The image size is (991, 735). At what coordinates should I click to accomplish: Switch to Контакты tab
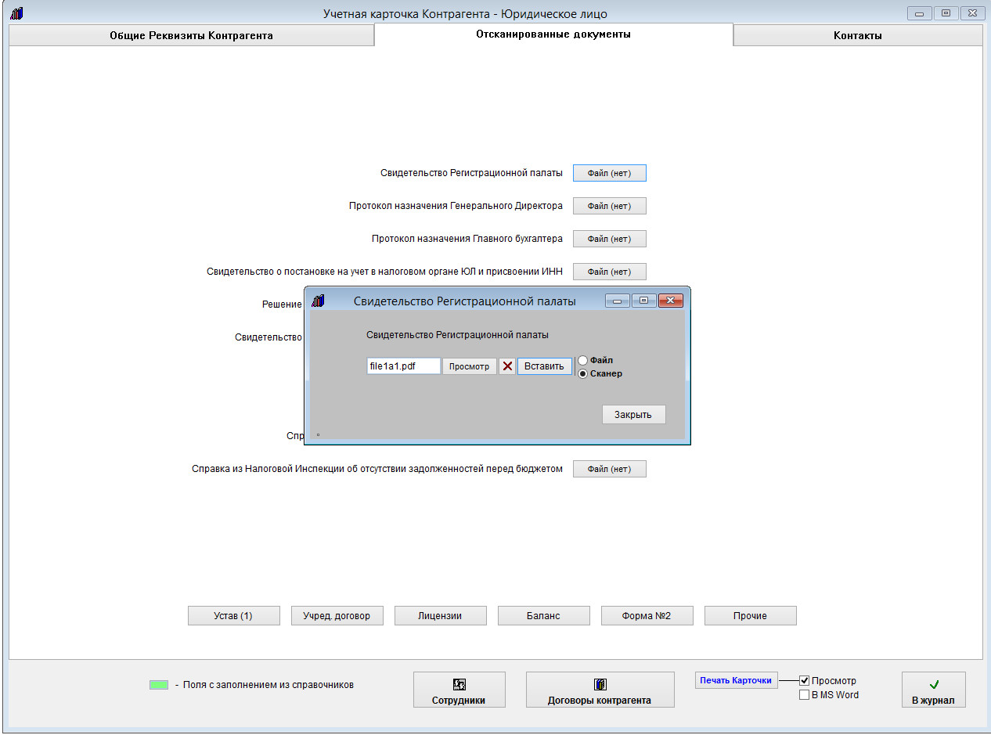click(x=858, y=35)
